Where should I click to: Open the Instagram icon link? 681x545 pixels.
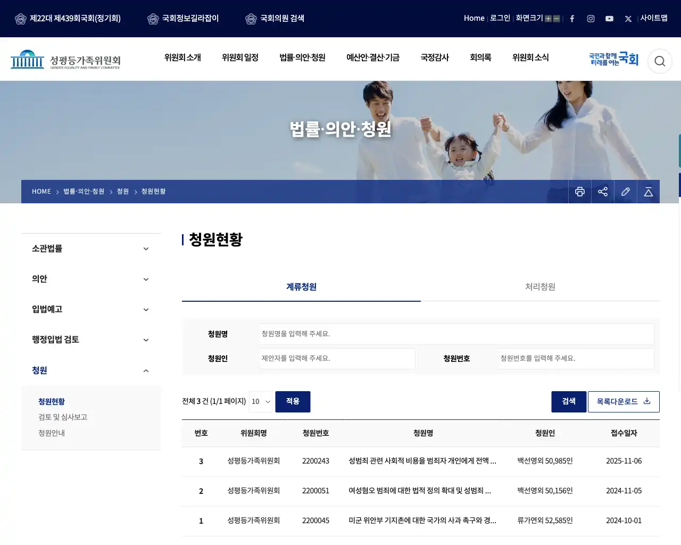(591, 19)
